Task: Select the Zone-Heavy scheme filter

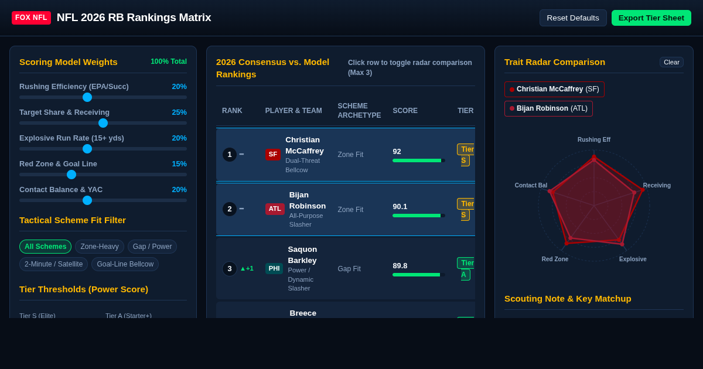Action: click(x=100, y=247)
